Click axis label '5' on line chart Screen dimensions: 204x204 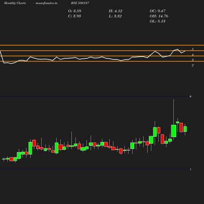click(x=193, y=49)
